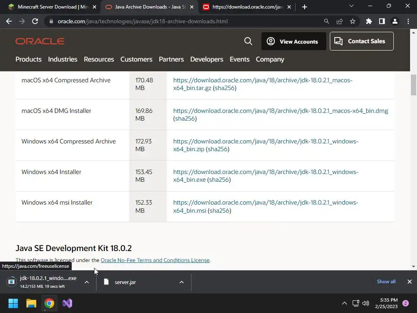This screenshot has height=313, width=417.
Task: Open File Explorer from the taskbar
Action: (x=31, y=303)
